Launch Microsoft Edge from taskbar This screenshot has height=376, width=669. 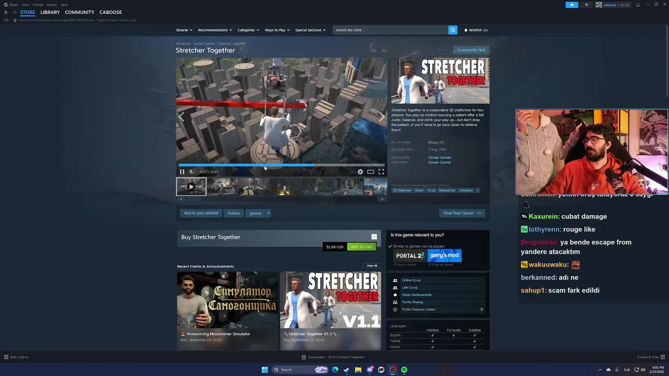335,370
